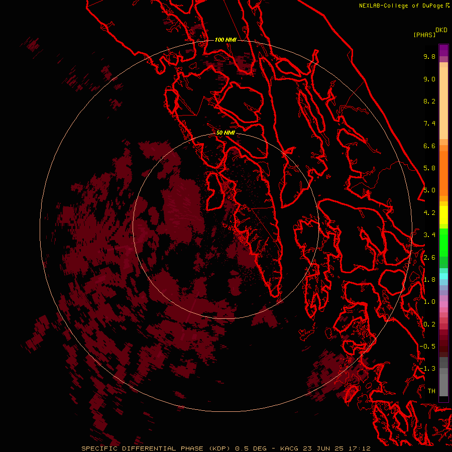Click the SPECIFIC DIFFERENTIAL PHASE title text
Image resolution: width=452 pixels, height=452 pixels.
[x=143, y=448]
